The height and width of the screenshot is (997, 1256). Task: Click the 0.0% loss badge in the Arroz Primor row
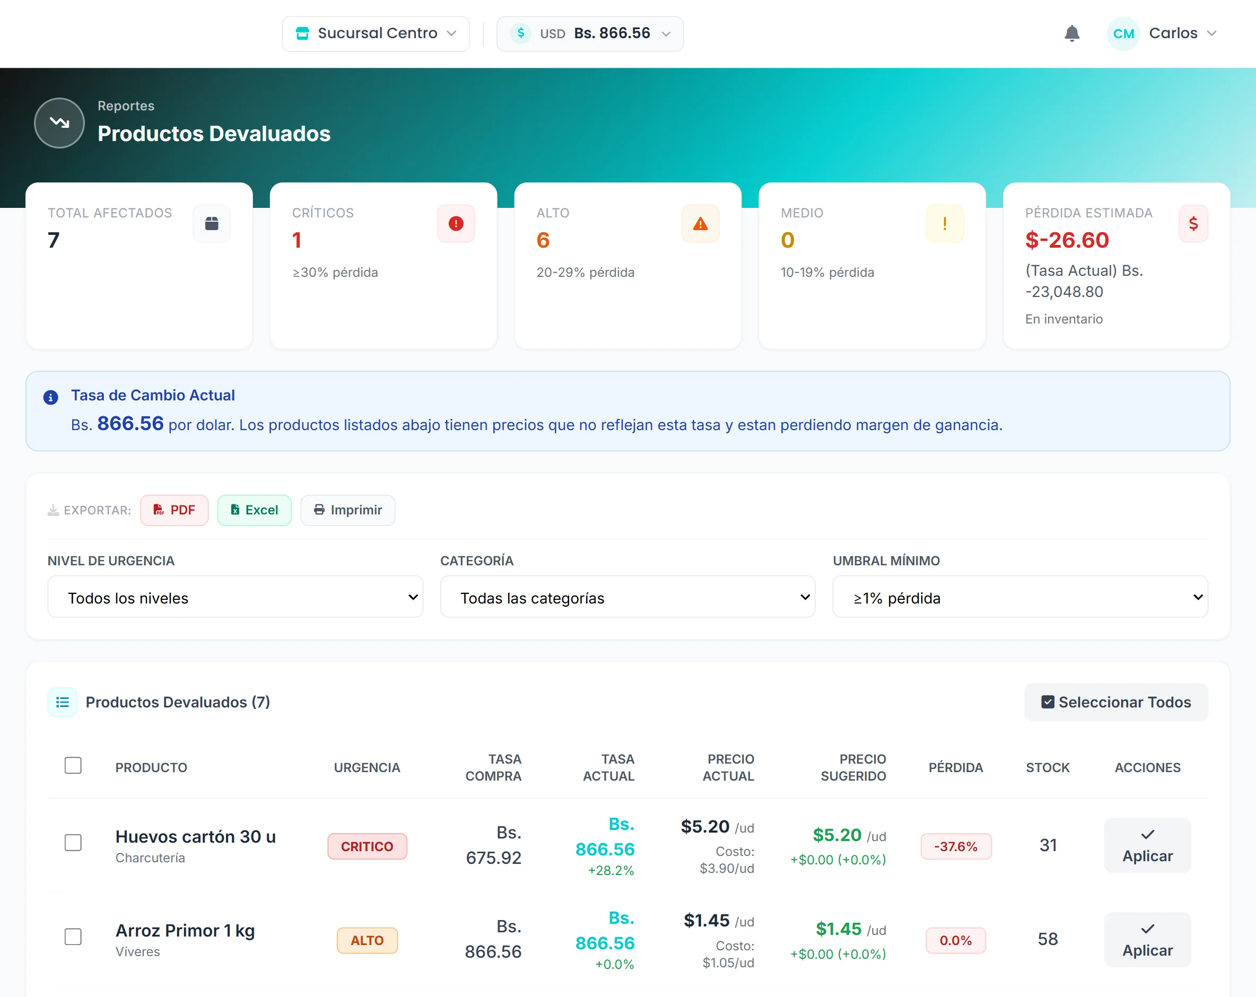point(955,940)
